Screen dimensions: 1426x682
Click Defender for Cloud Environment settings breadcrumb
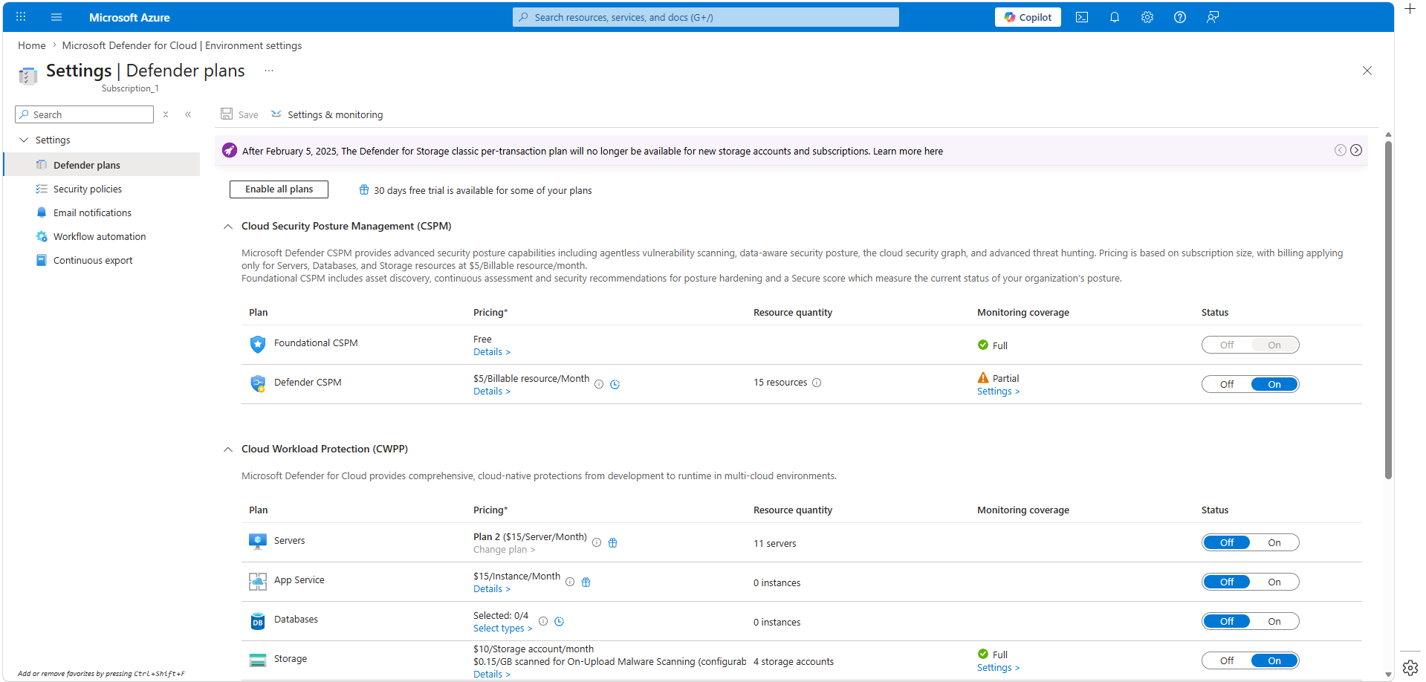click(182, 45)
